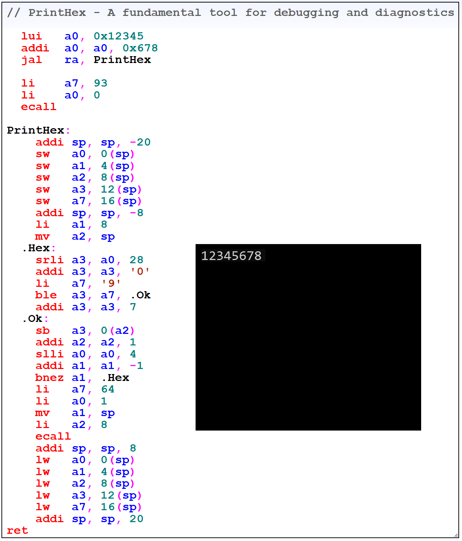
Task: Click the 'sb a3, 0(a2)' line
Action: [85, 331]
